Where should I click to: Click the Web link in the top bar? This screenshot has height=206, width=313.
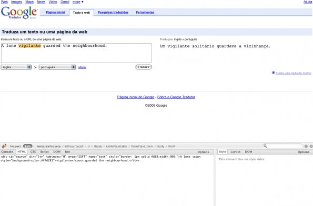[4, 2]
